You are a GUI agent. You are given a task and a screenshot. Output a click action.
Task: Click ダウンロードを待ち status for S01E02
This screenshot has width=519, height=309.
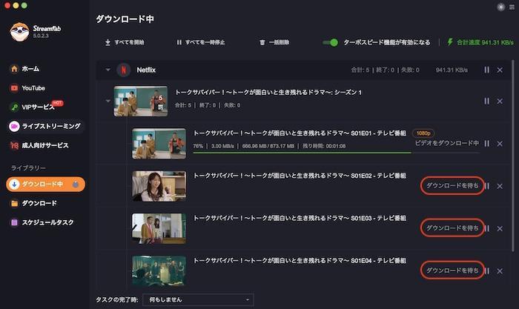pyautogui.click(x=452, y=185)
